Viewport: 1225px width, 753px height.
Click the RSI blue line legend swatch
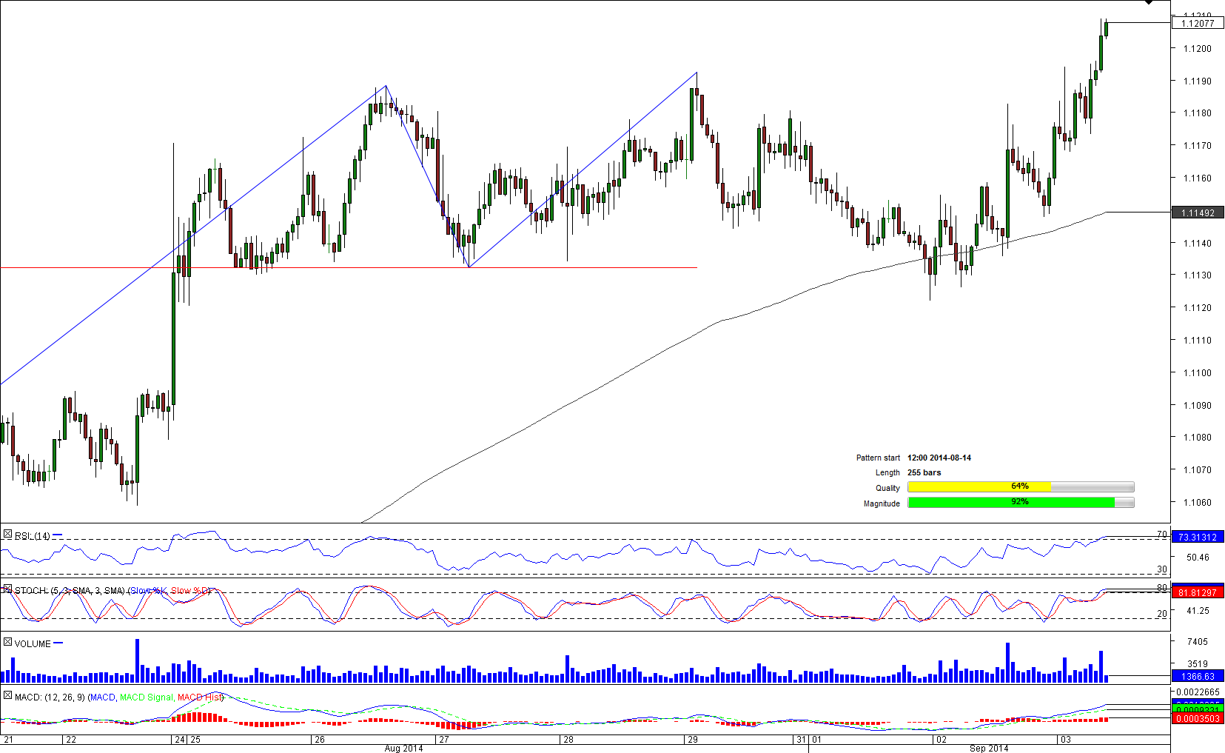click(58, 535)
